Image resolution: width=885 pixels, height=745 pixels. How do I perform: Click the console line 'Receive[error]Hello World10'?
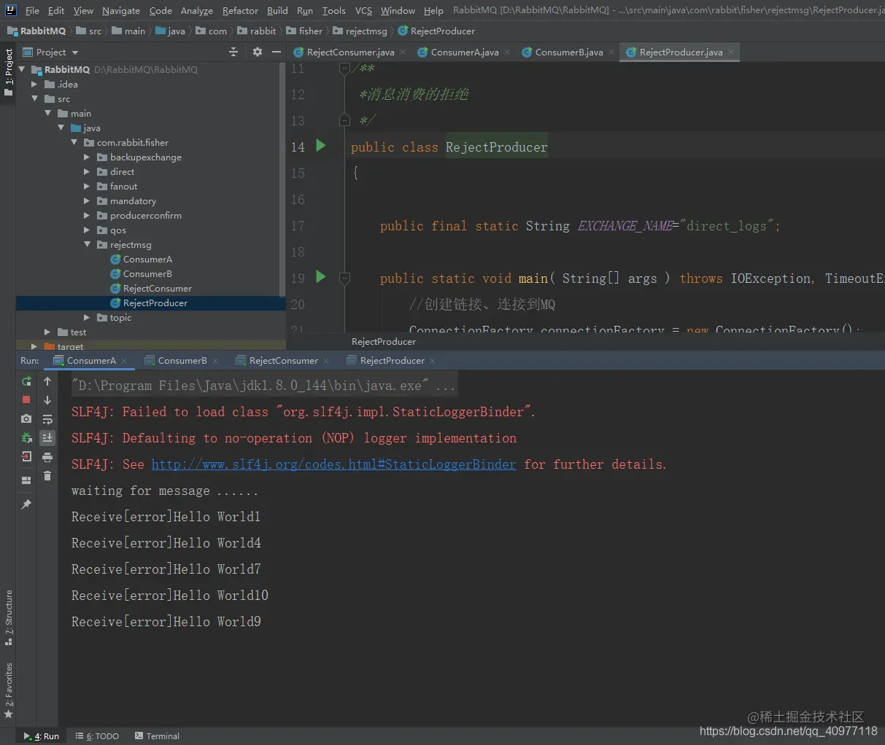[x=170, y=595]
